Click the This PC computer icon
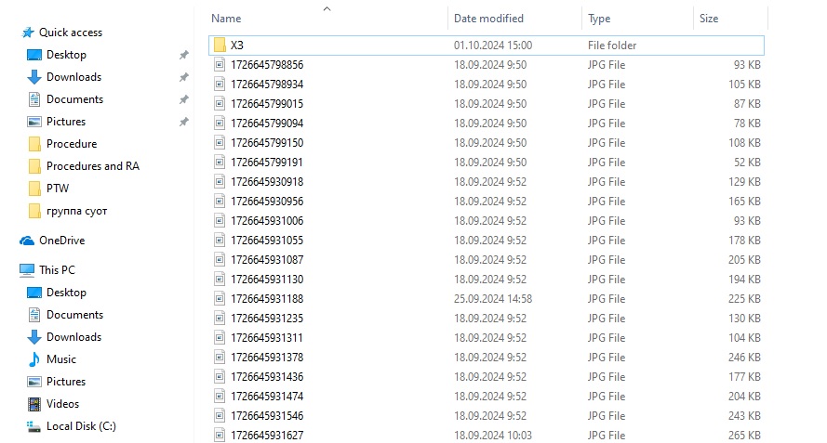Image resolution: width=827 pixels, height=443 pixels. (27, 270)
